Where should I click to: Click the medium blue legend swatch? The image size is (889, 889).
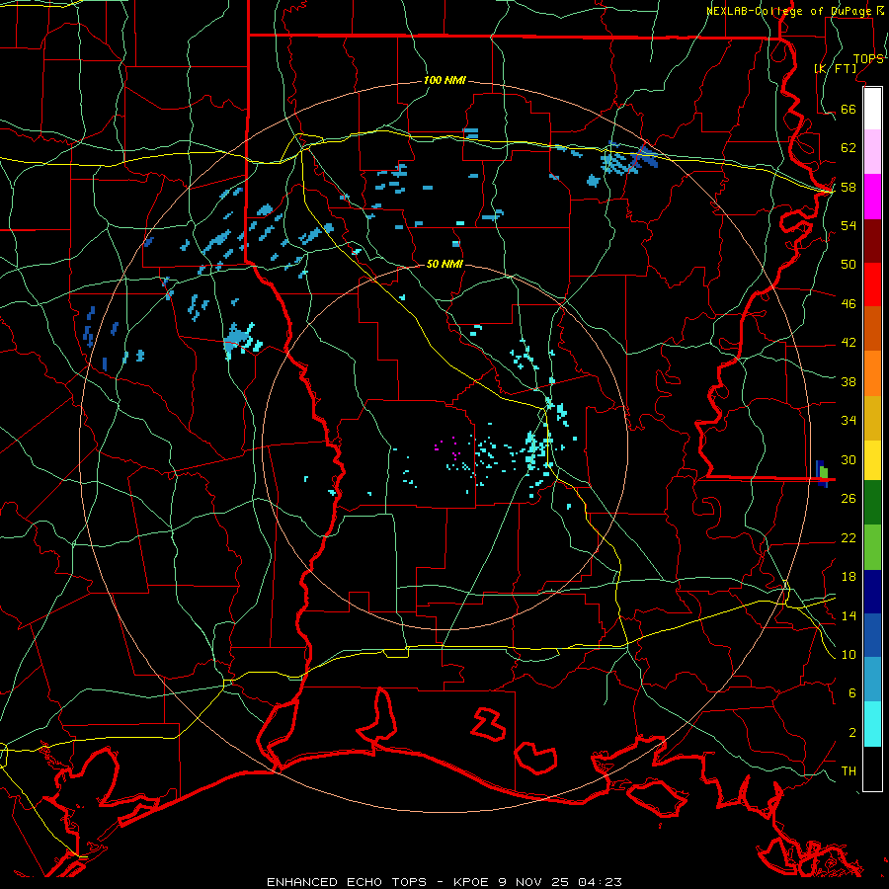[872, 635]
